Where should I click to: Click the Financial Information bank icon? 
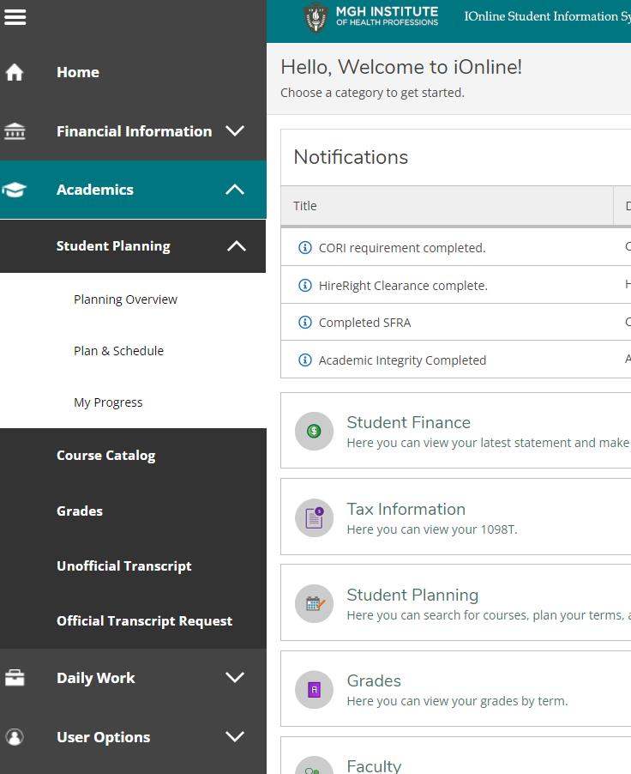(15, 131)
